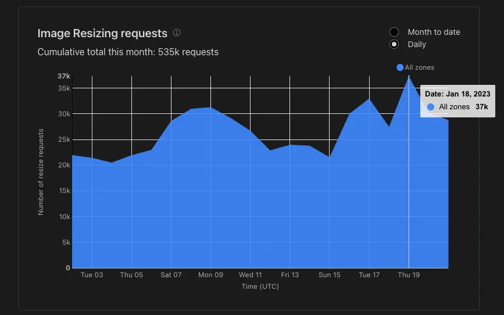This screenshot has width=504, height=315.
Task: Click the Thu 05 date label
Action: [131, 275]
